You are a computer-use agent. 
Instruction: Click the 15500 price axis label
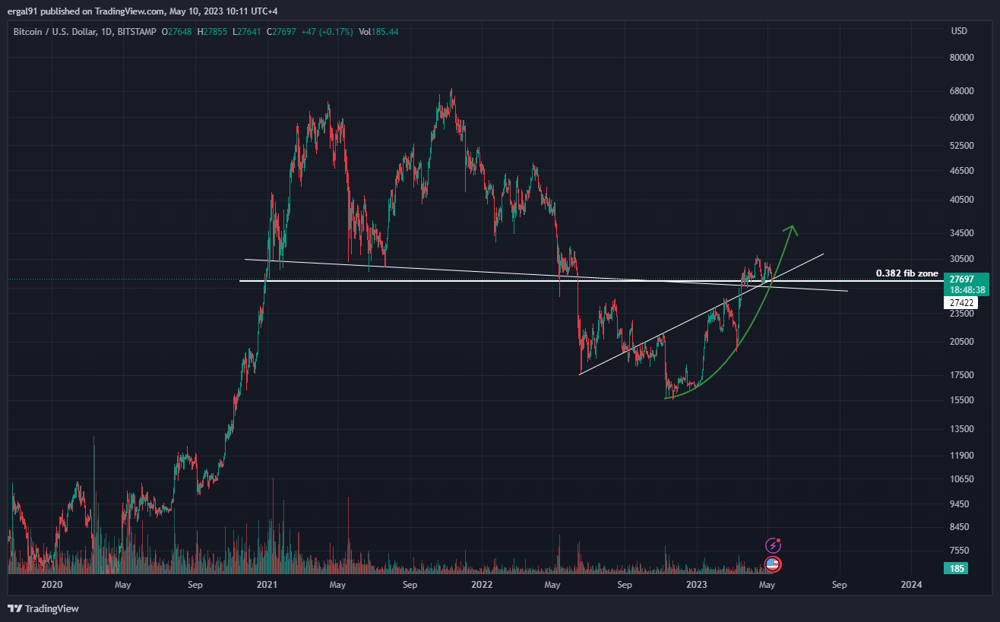tap(961, 400)
